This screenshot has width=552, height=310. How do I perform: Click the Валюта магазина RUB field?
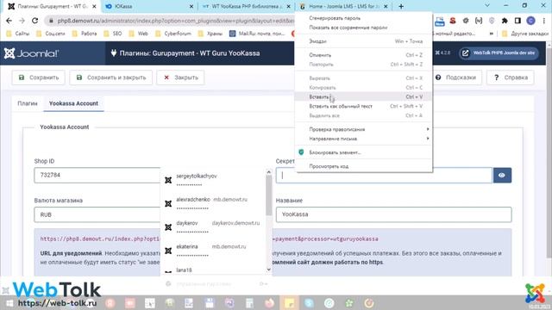coord(97,214)
